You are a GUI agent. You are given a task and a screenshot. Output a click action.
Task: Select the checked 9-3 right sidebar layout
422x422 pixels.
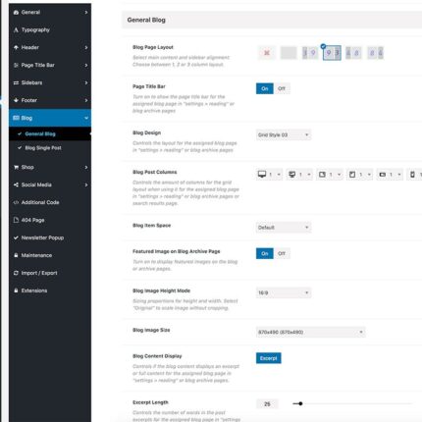[x=332, y=53]
